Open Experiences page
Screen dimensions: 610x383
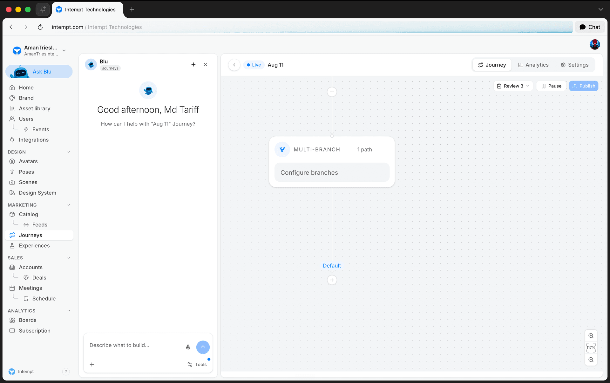(39, 246)
